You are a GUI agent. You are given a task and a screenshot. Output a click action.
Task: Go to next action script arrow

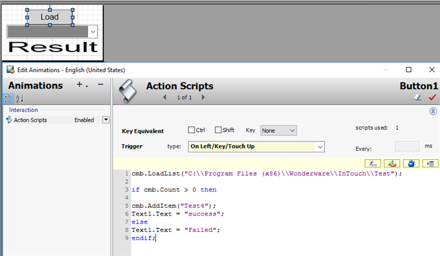click(x=203, y=97)
